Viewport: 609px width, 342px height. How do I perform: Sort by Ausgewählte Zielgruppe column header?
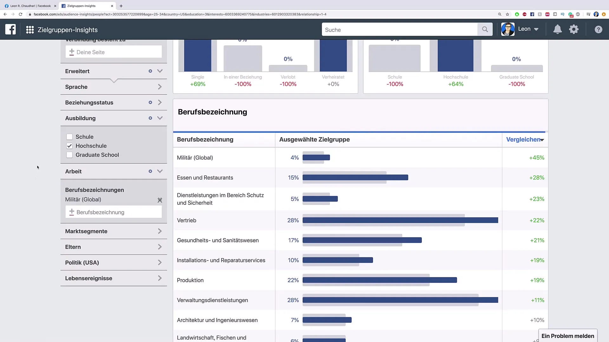314,140
